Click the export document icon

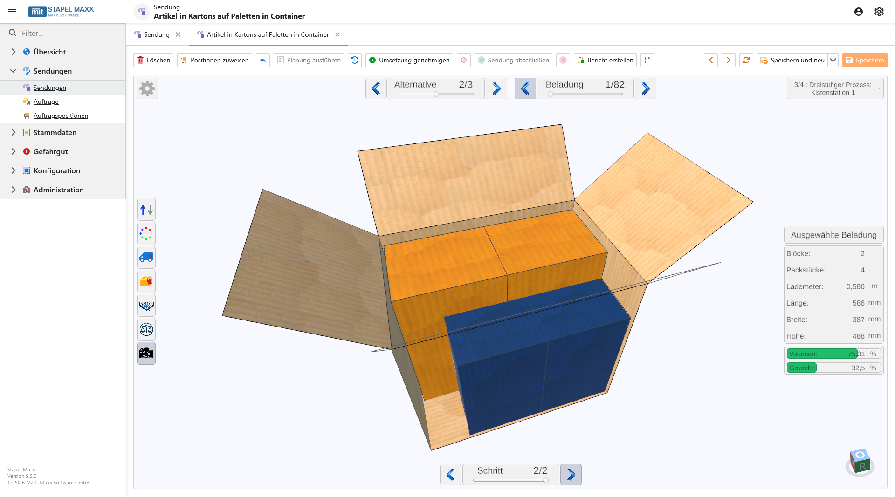pyautogui.click(x=647, y=60)
